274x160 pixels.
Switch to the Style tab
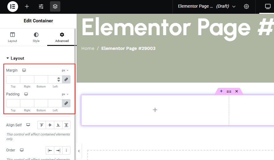[x=36, y=37]
